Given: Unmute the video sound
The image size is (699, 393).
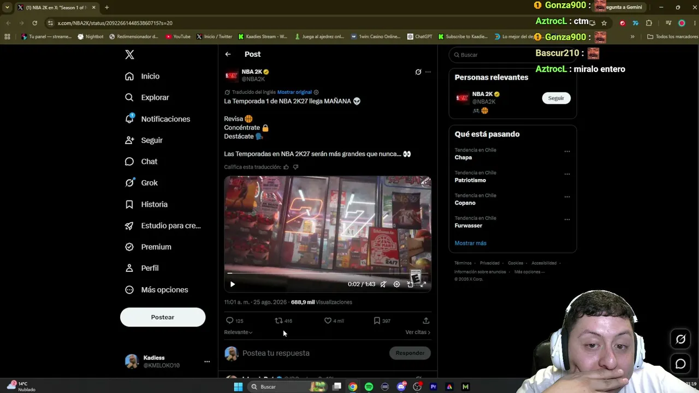Looking at the screenshot, I should click(x=383, y=284).
